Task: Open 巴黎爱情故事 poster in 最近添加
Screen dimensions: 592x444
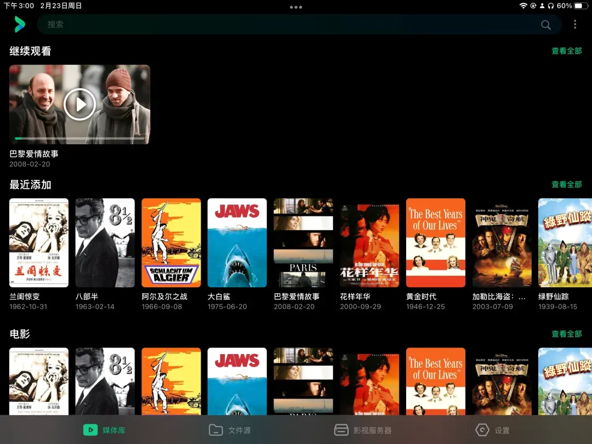Action: click(303, 243)
